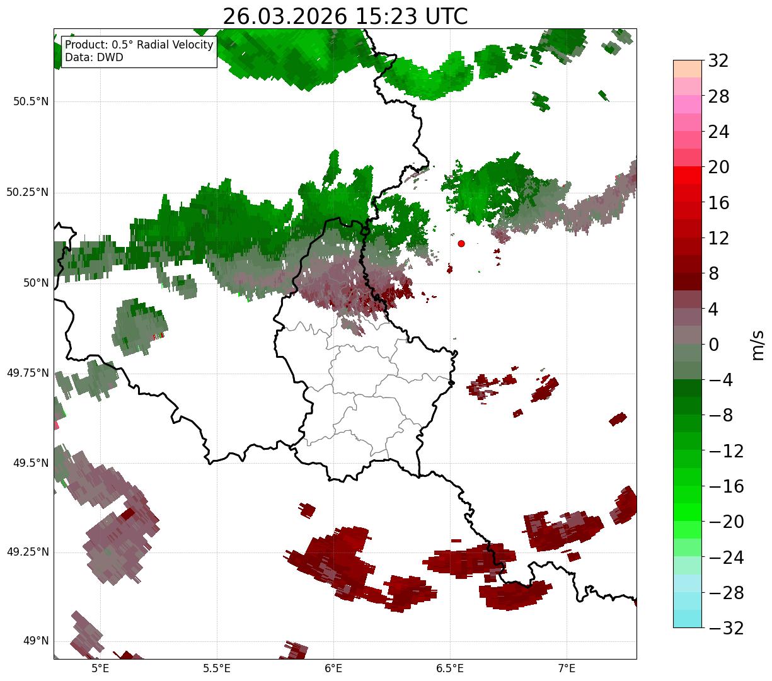This screenshot has width=772, height=681.
Task: Click the '7°E' longitude label
Action: [x=567, y=668]
